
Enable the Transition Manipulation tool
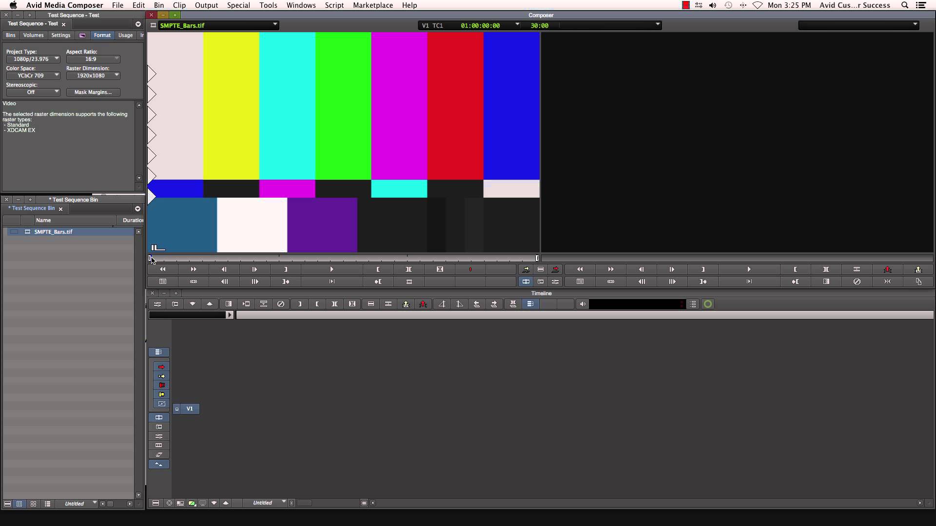[x=161, y=404]
